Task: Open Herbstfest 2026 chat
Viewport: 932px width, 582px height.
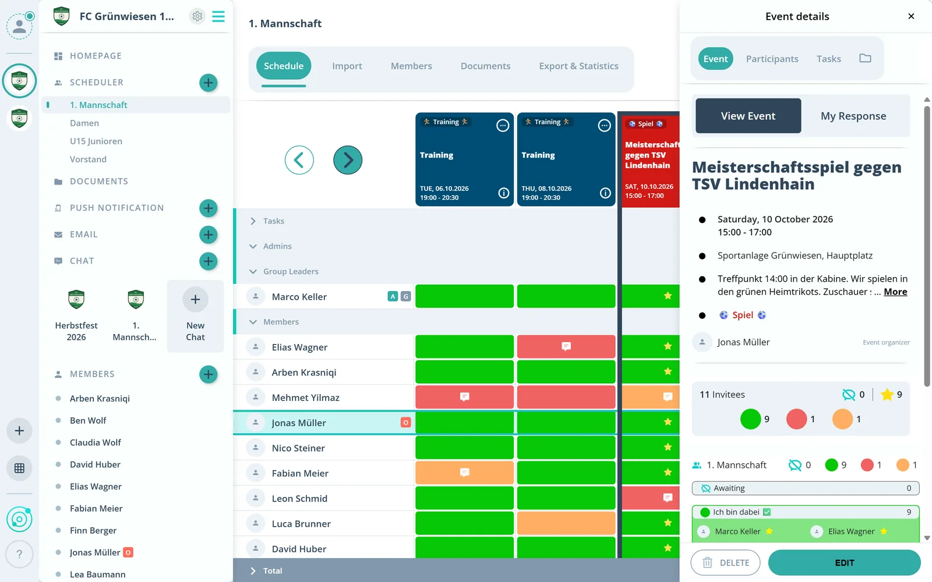Action: coord(76,316)
